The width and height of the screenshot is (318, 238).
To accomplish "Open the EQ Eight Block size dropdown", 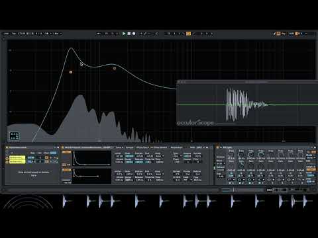I will 221,163.
